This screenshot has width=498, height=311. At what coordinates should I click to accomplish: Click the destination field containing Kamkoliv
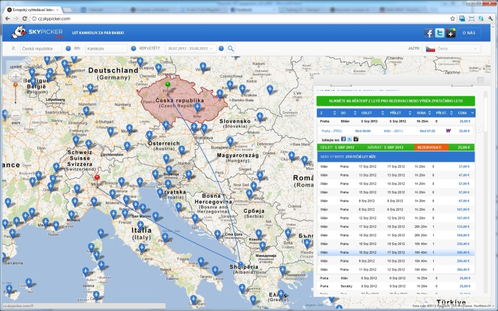(106, 49)
